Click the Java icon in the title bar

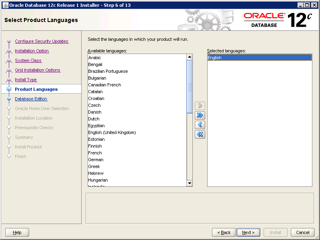5,5
